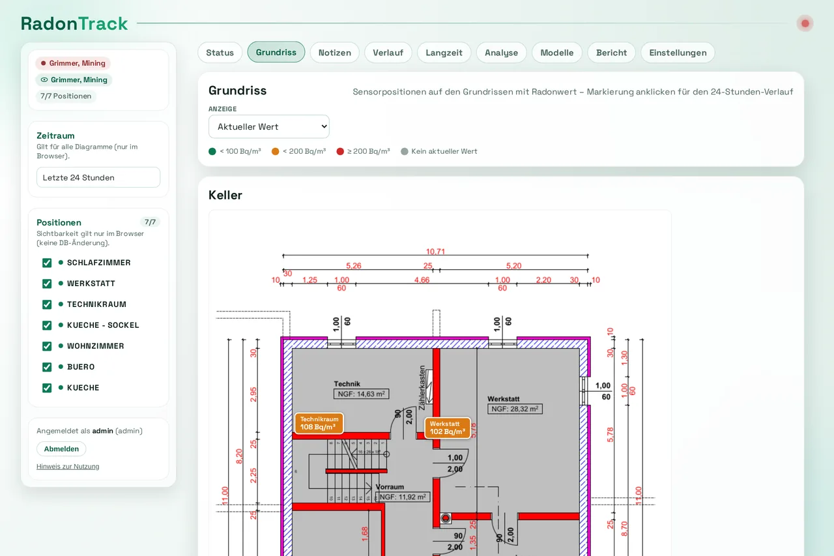Click the Vorraum NGF: 11,92 m² label
The height and width of the screenshot is (556, 834).
coord(403,492)
